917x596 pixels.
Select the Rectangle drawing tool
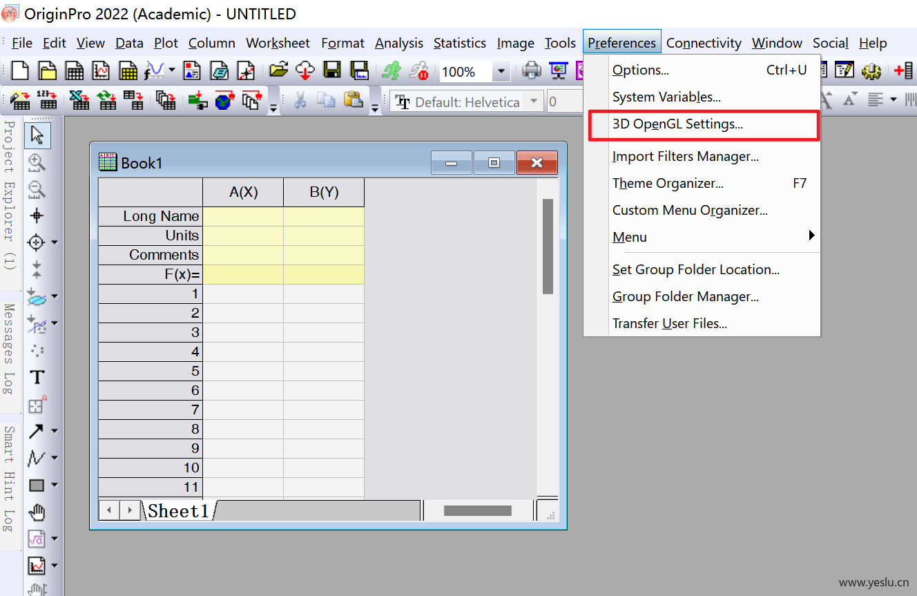pyautogui.click(x=37, y=485)
